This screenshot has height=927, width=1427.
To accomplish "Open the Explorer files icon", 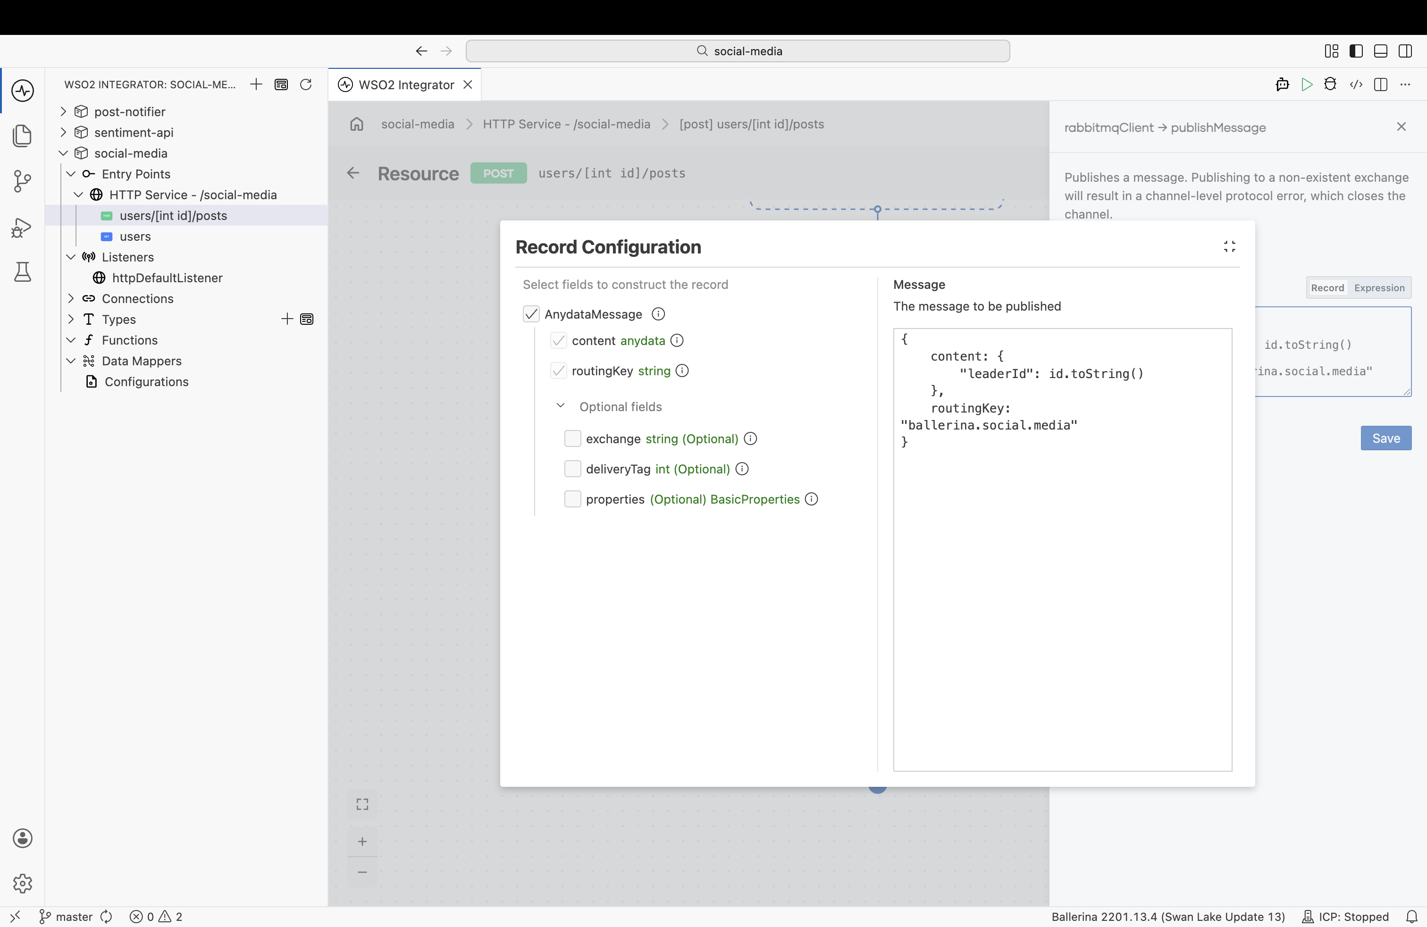I will click(23, 135).
